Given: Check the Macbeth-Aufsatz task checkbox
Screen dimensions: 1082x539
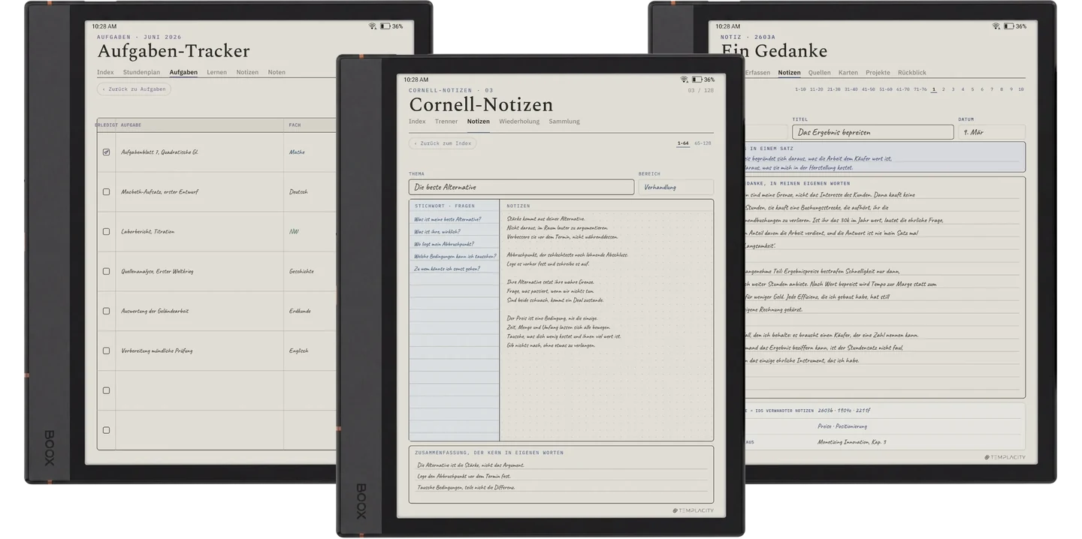Looking at the screenshot, I should coord(106,192).
